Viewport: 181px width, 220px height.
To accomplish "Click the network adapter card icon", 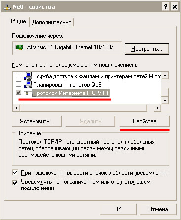I will [19, 47].
